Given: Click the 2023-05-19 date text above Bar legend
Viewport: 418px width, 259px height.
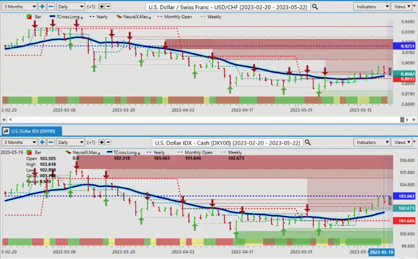Looking at the screenshot, I should (12, 153).
